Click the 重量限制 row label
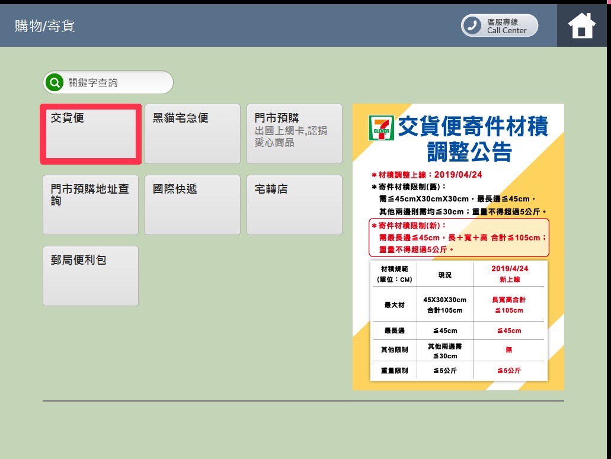The width and height of the screenshot is (611, 459). [x=394, y=371]
